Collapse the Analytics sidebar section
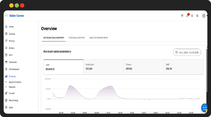This screenshot has height=117, width=211. click(x=12, y=76)
